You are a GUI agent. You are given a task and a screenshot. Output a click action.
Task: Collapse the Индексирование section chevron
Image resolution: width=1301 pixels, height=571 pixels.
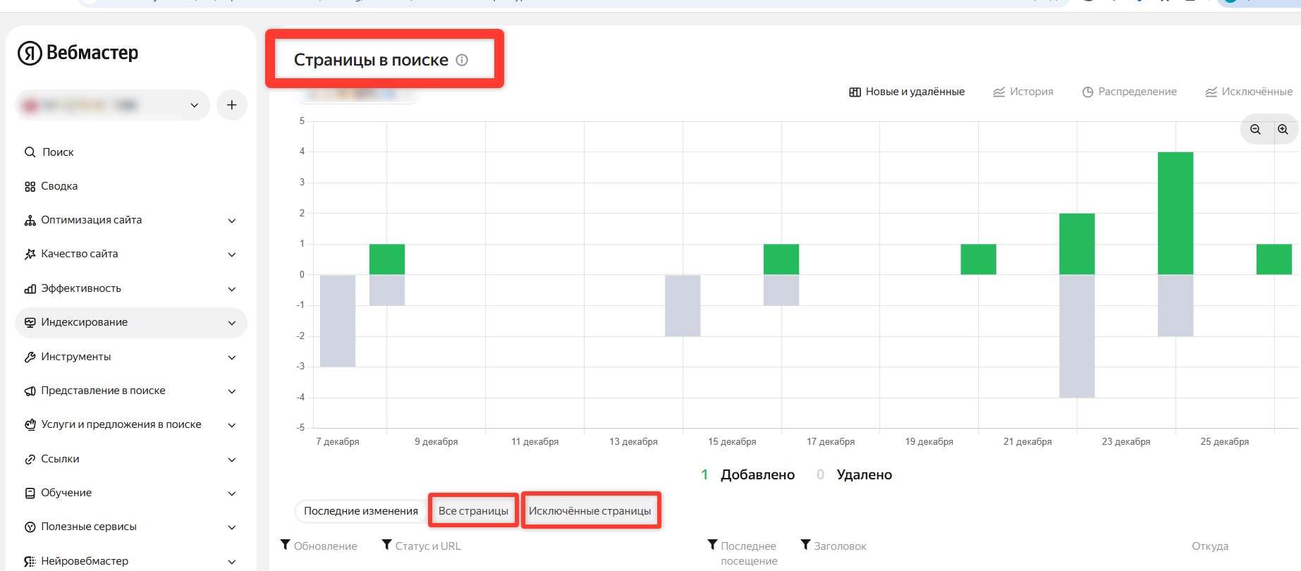coord(231,323)
